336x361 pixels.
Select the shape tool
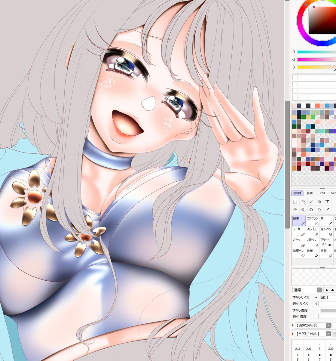coord(319,202)
